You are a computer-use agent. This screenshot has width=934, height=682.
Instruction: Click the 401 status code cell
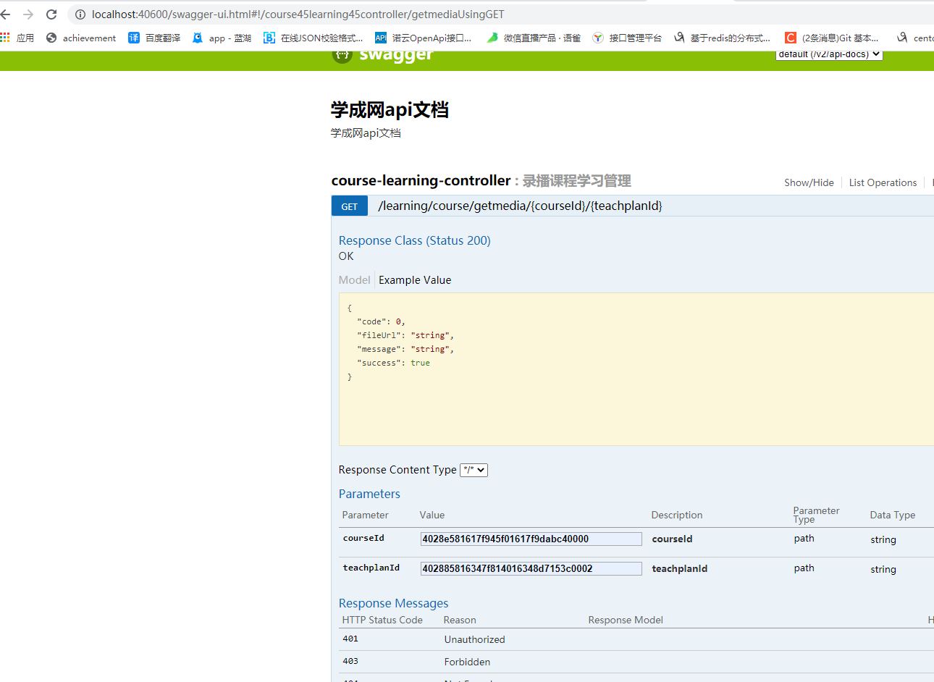[350, 639]
